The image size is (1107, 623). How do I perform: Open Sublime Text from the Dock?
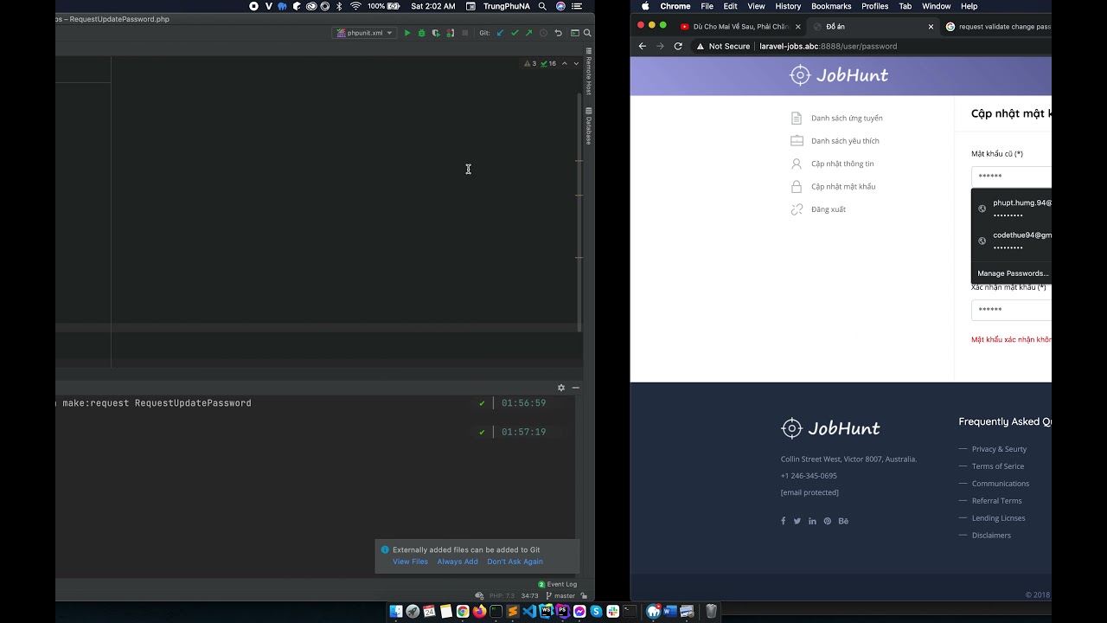(513, 611)
